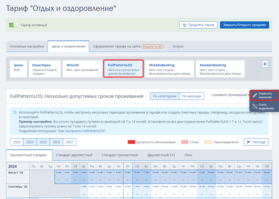Click the gear settings icon
This screenshot has width=279, height=199.
click(265, 64)
